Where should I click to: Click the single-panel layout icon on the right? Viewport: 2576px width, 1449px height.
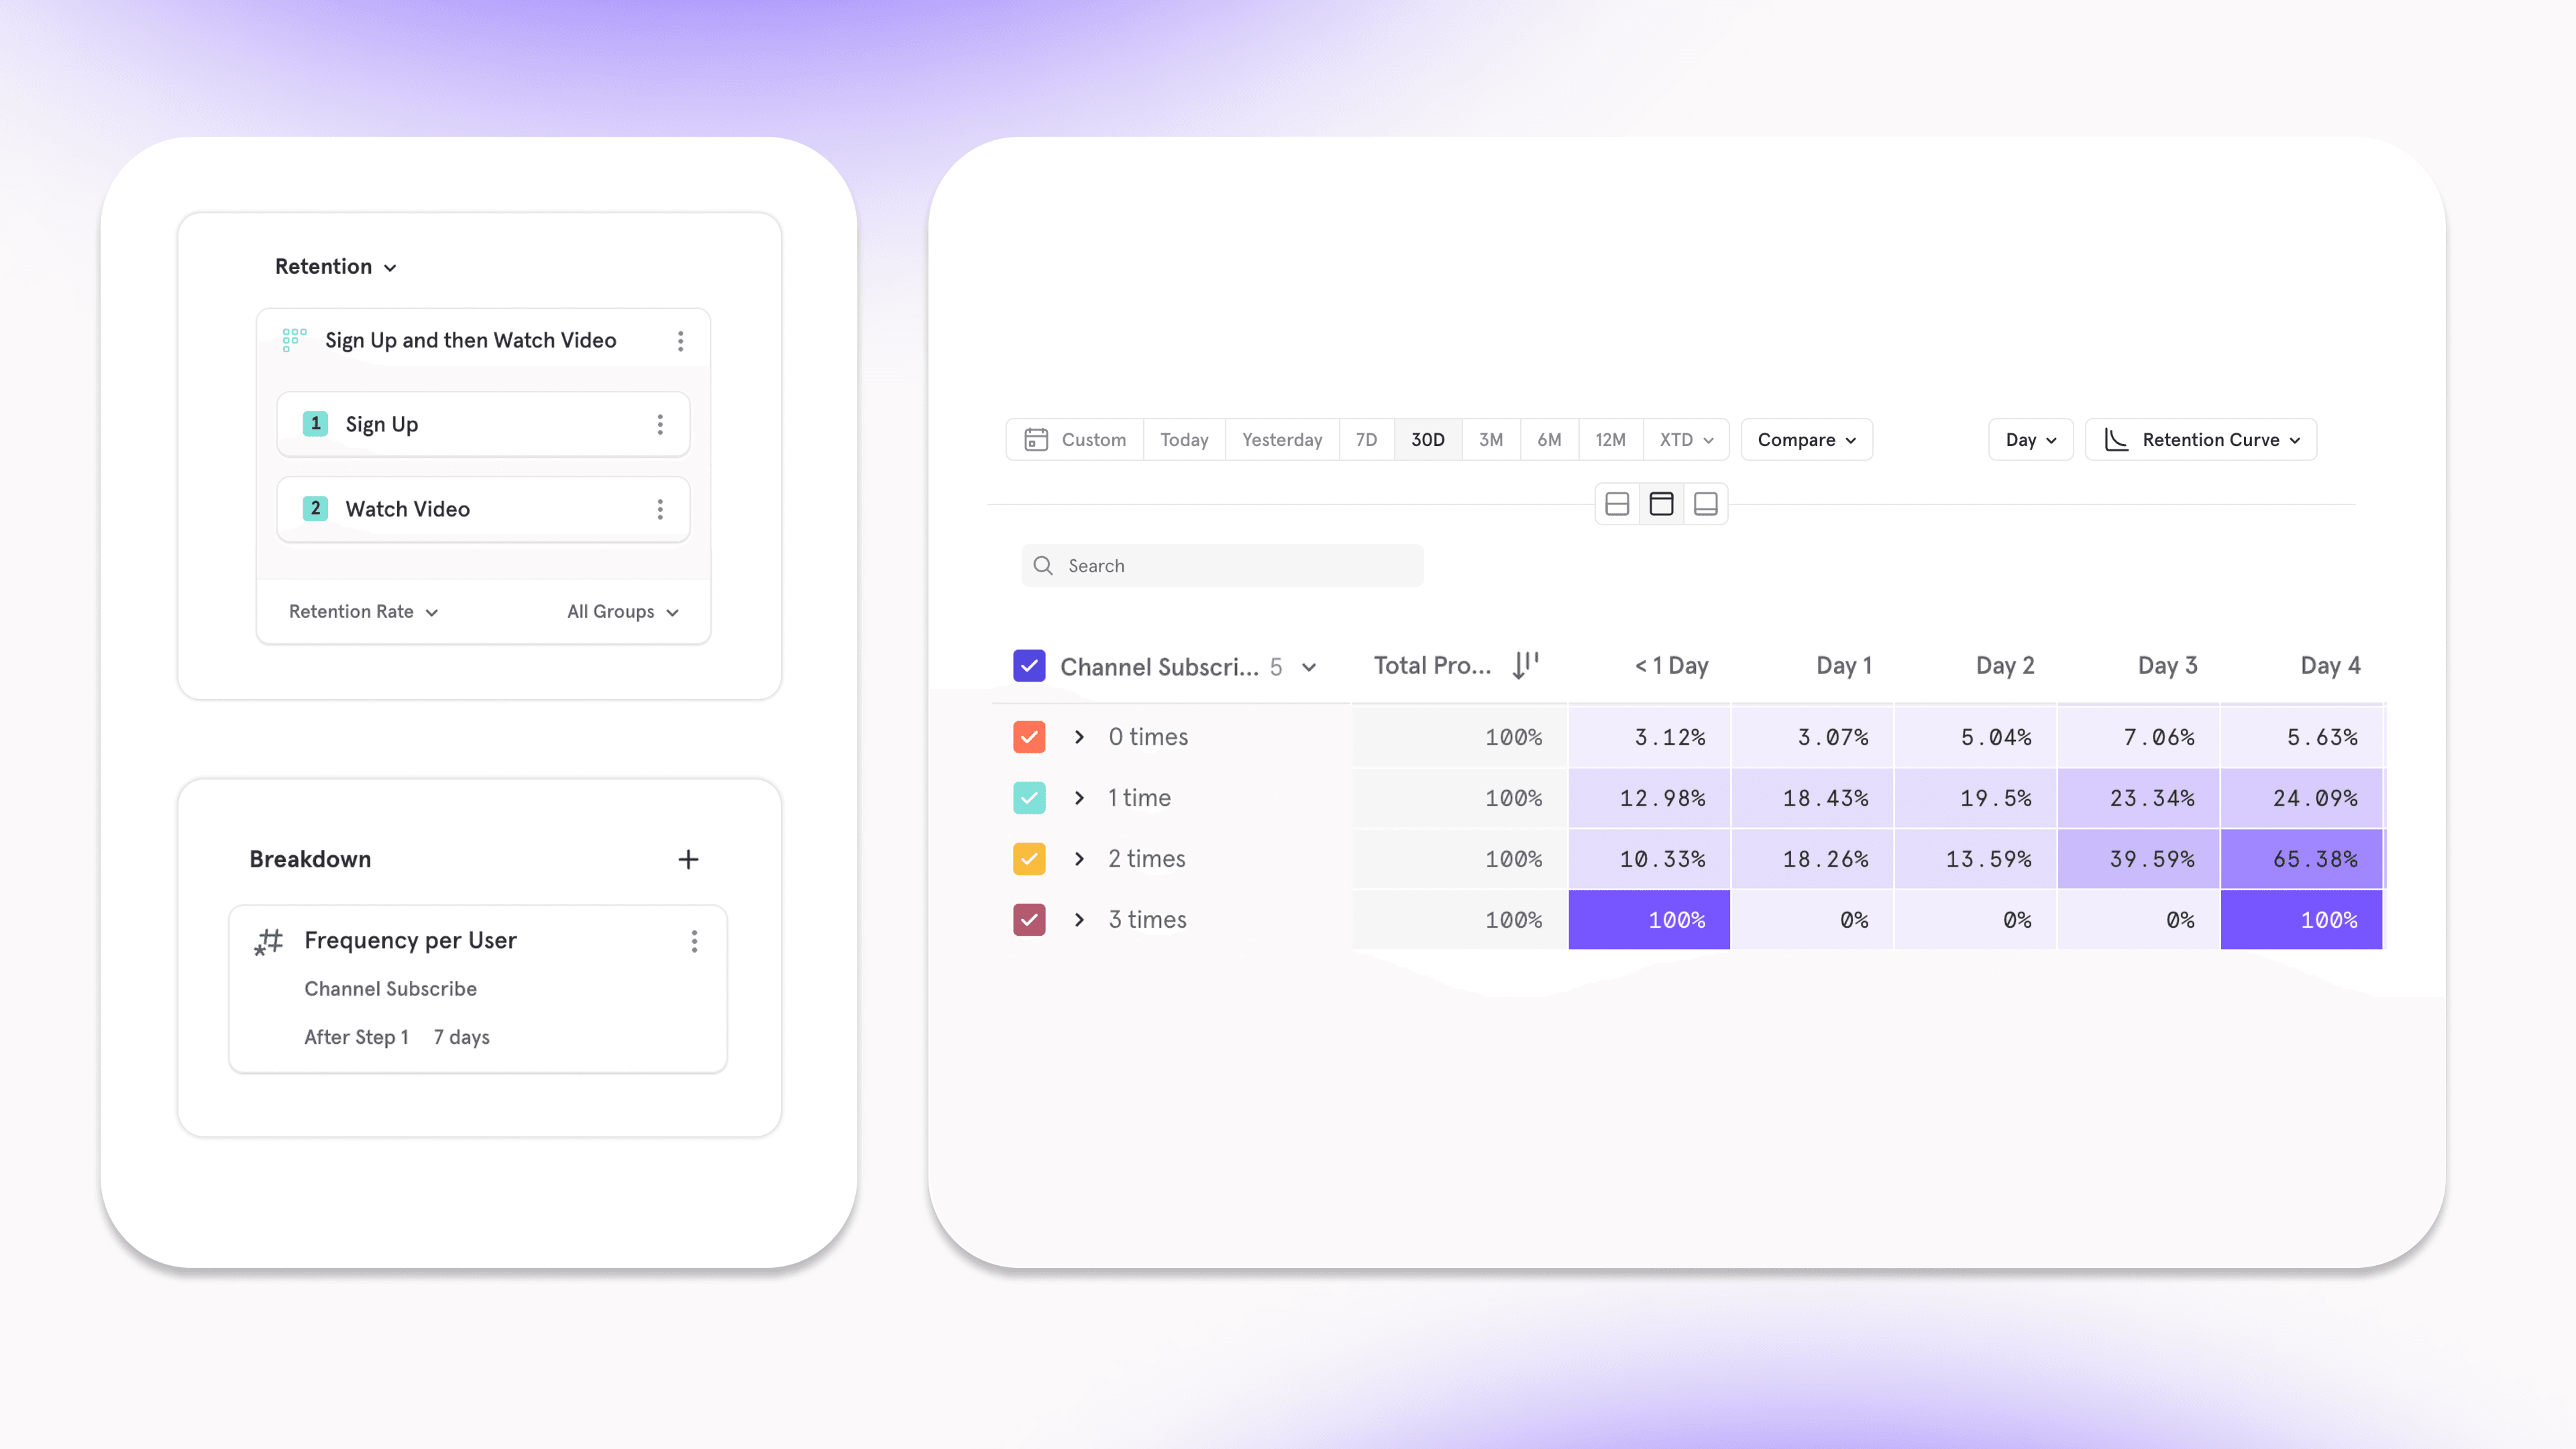(1704, 502)
